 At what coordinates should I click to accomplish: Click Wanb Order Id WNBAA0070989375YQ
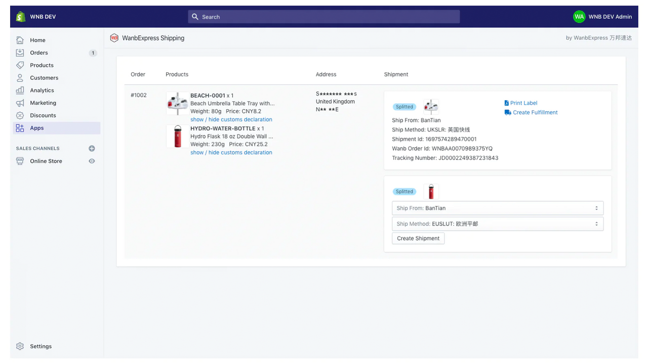pos(462,149)
